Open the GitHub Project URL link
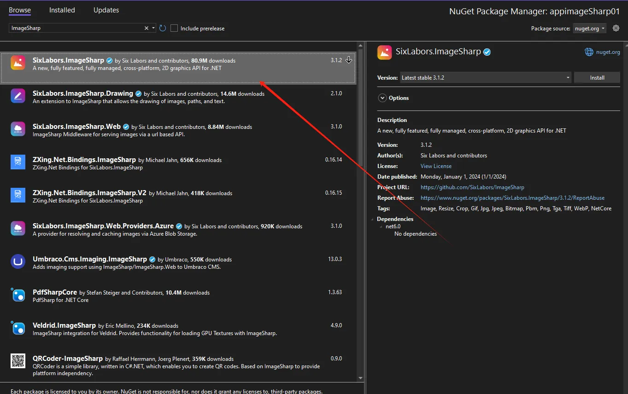This screenshot has width=628, height=394. tap(472, 187)
